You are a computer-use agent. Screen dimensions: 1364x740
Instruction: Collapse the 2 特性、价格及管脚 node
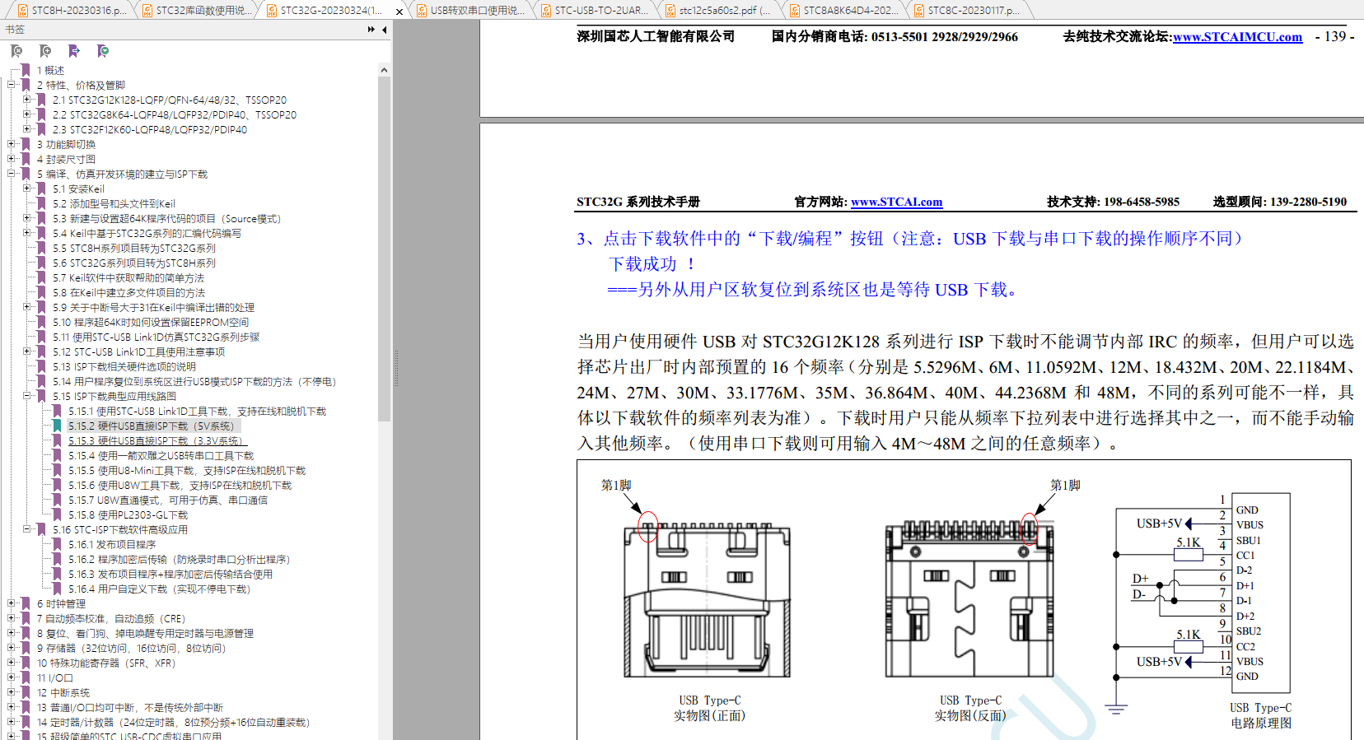[x=11, y=85]
